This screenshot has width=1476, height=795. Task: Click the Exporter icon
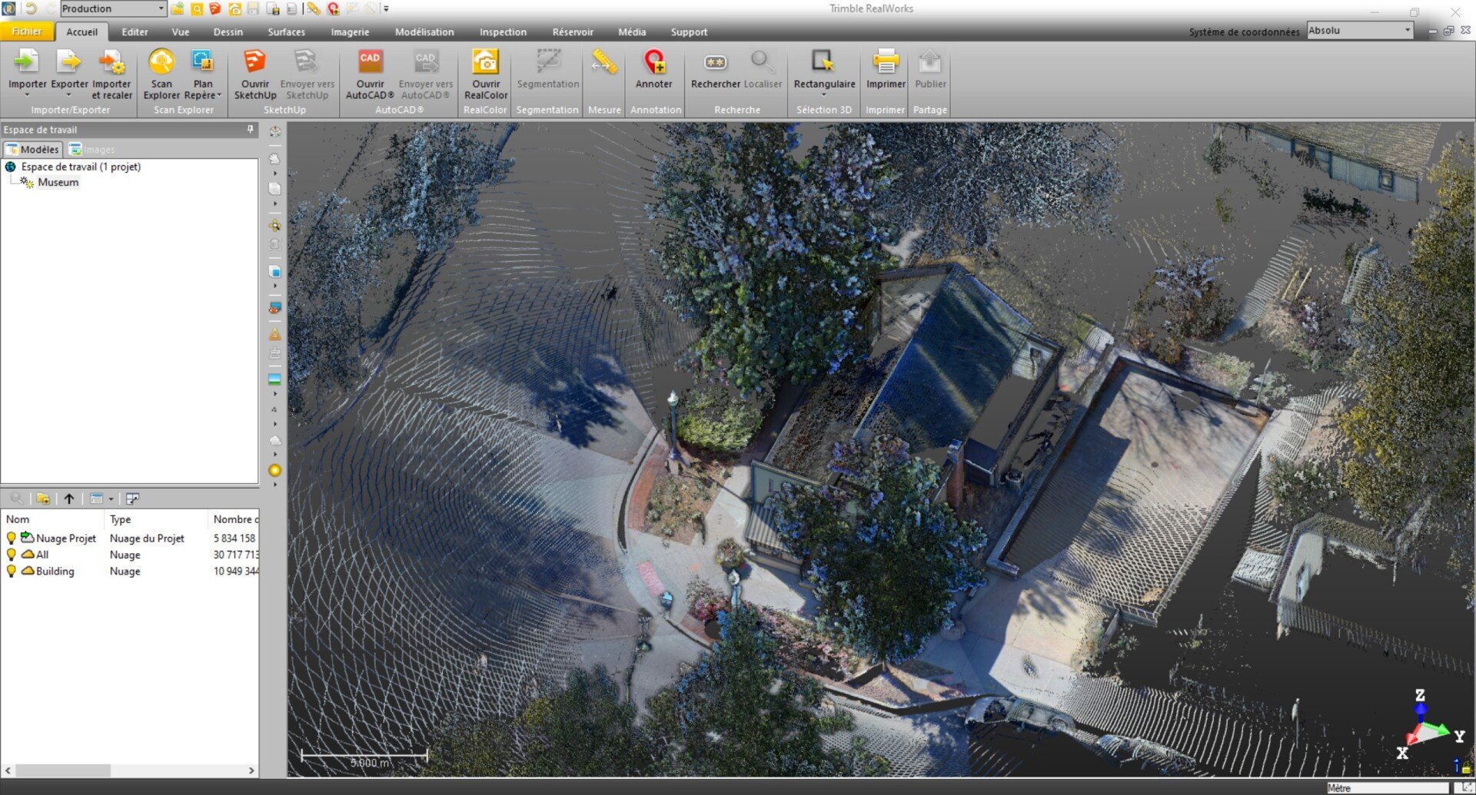[x=69, y=63]
